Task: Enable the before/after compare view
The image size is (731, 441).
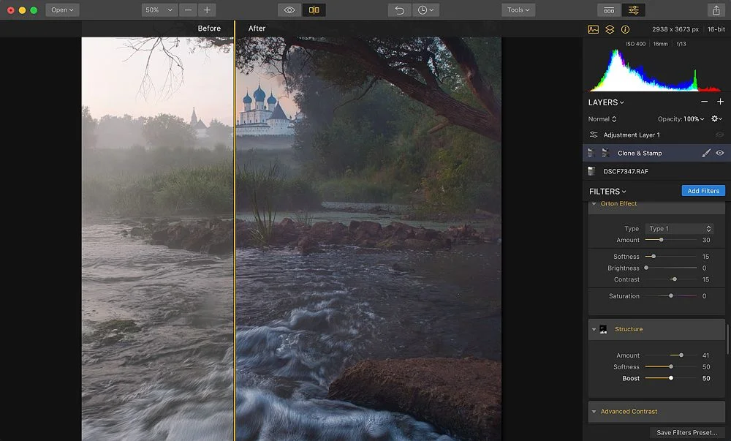Action: [x=314, y=10]
